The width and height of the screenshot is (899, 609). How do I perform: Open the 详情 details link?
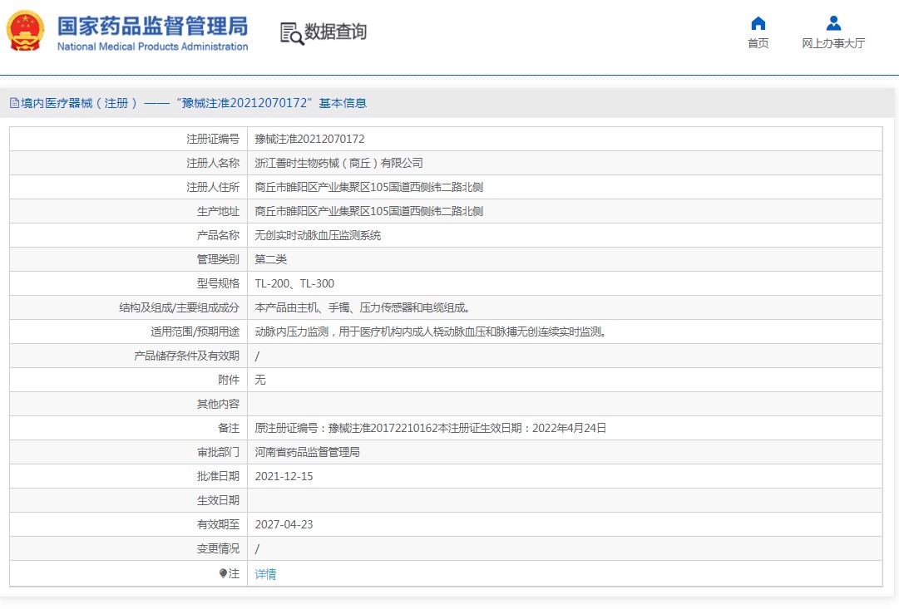coord(265,573)
